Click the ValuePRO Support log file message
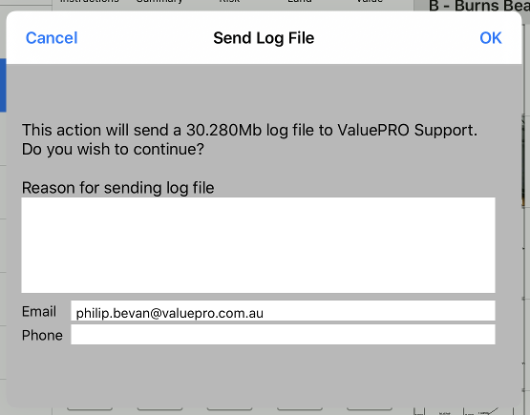This screenshot has width=530, height=415. point(249,139)
